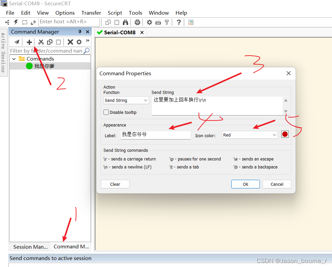Toggle Disable tooltip checkbox
Viewport: 332px width, 267px height.
(106, 112)
